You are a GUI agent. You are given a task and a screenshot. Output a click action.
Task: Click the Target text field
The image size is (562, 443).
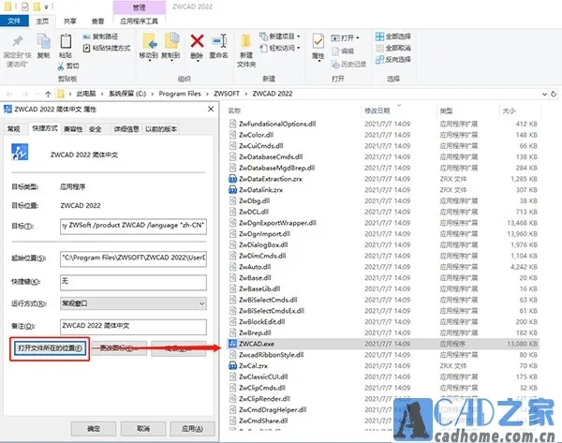pos(133,226)
